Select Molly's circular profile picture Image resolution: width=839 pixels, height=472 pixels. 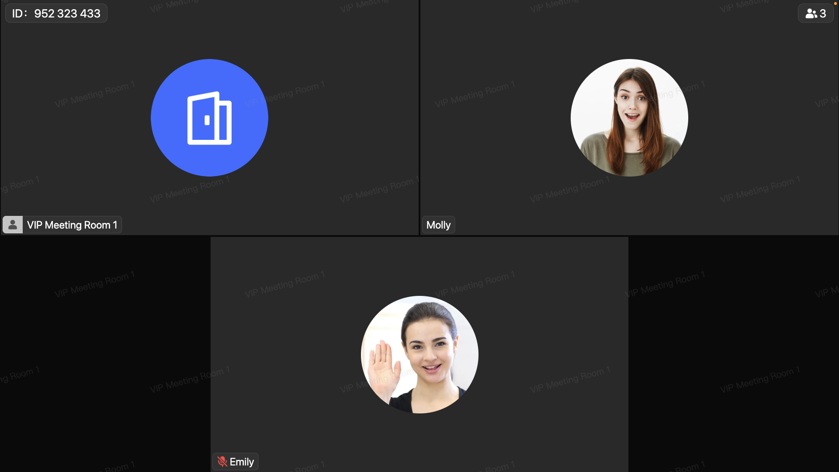click(x=629, y=118)
